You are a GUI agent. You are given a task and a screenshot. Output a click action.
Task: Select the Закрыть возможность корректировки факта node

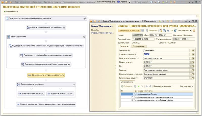click(x=46, y=104)
